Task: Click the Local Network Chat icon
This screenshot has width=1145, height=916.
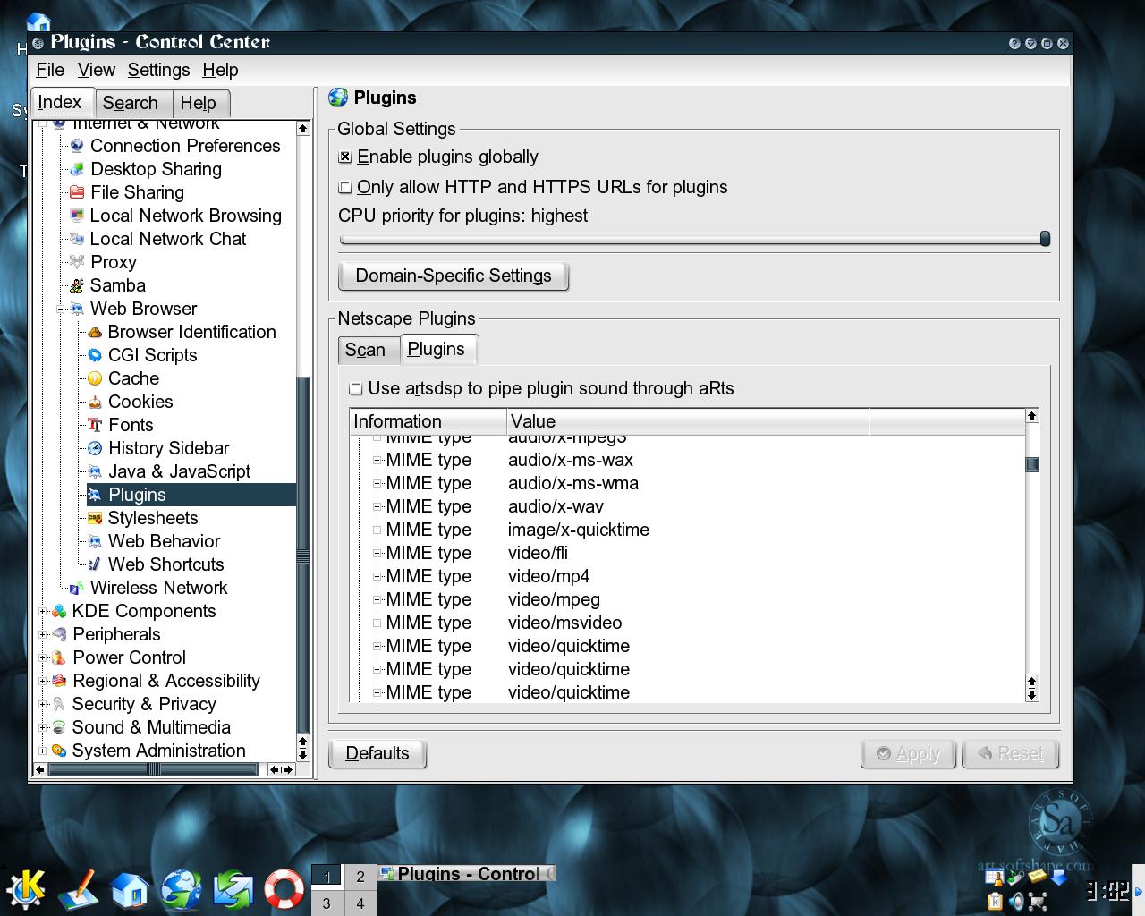Action: 77,239
